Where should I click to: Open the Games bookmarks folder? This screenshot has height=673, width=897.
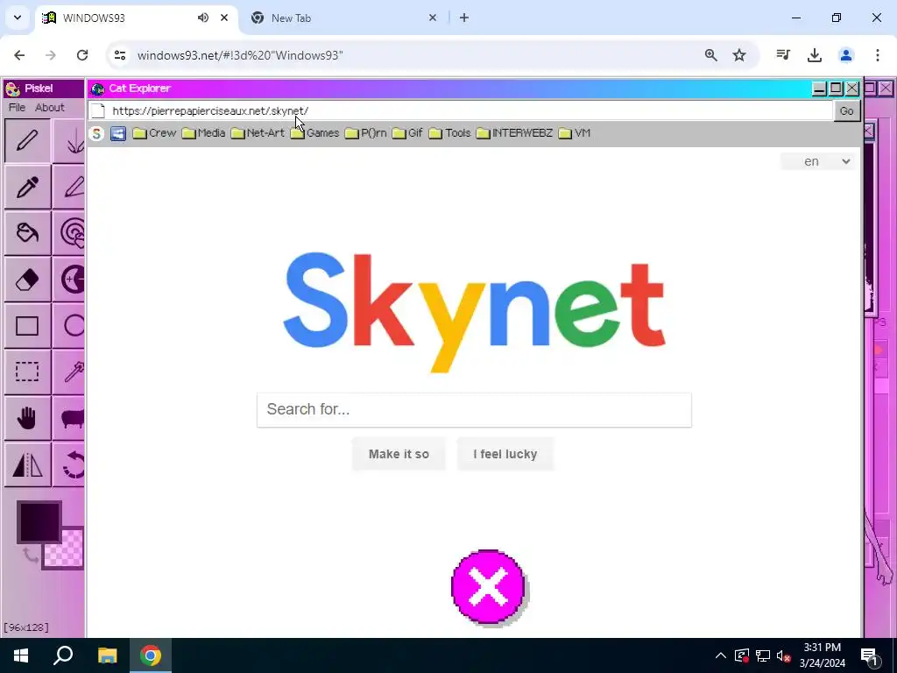(314, 133)
